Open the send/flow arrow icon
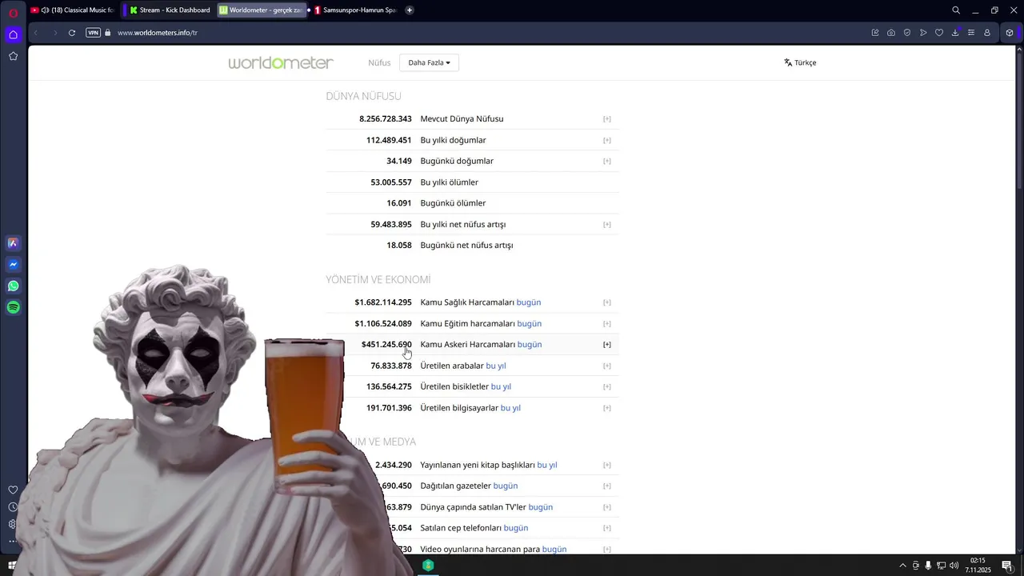Viewport: 1024px width, 576px height. pos(923,33)
